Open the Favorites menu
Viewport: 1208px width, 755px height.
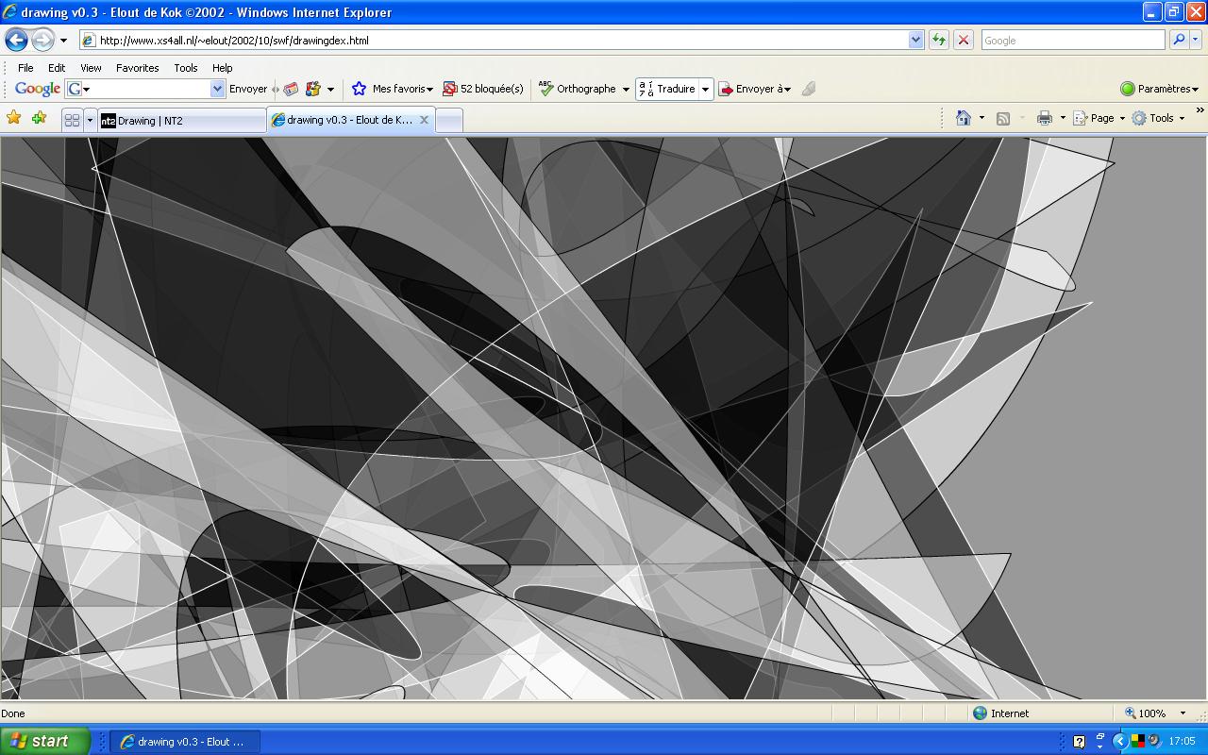[x=138, y=68]
